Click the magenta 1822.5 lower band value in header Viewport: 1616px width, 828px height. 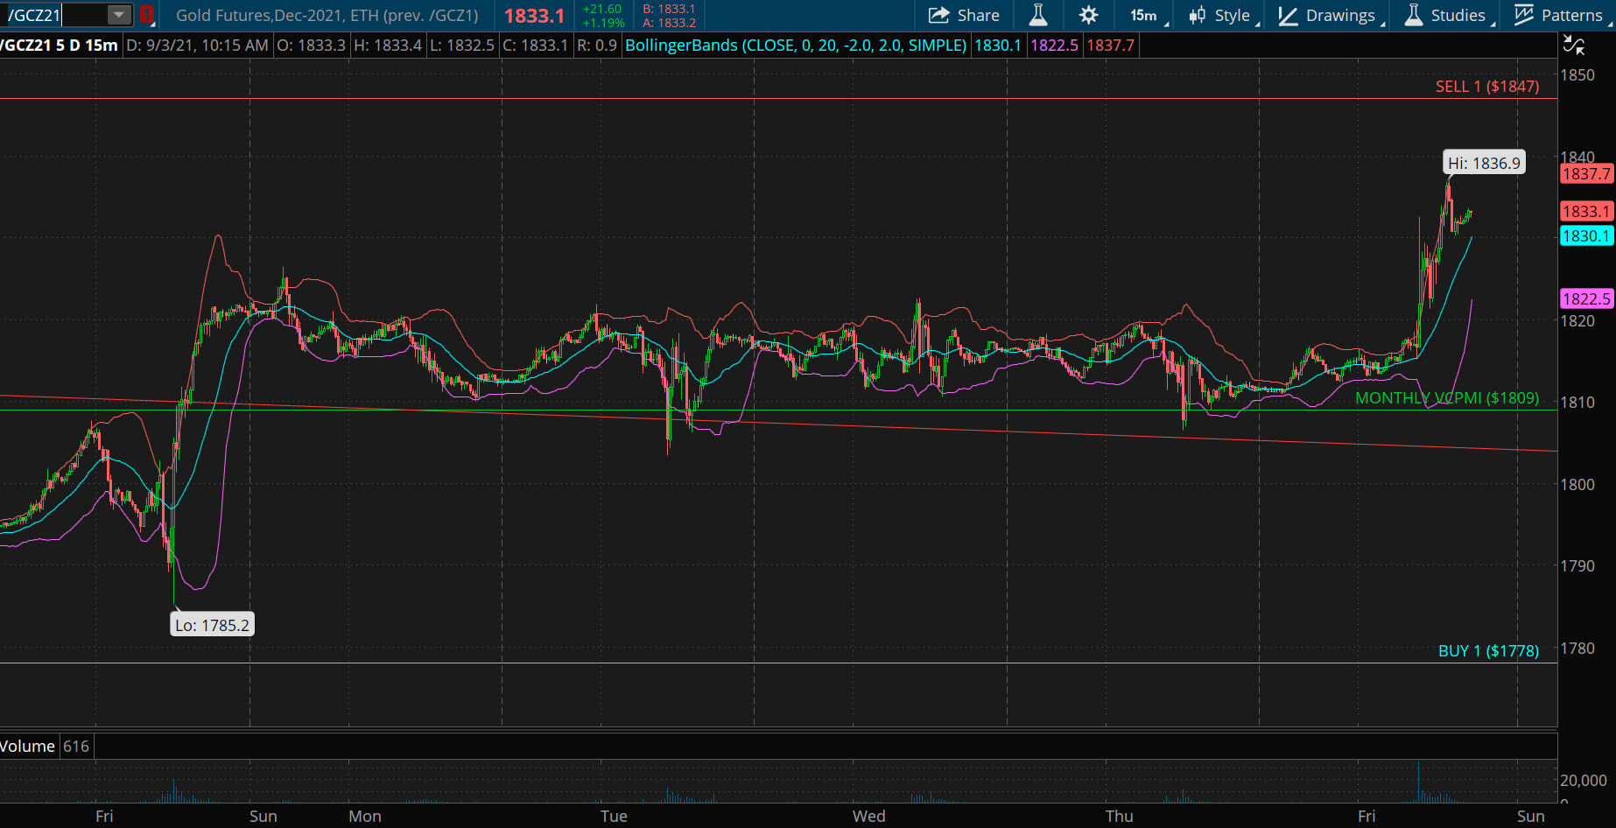(1054, 45)
